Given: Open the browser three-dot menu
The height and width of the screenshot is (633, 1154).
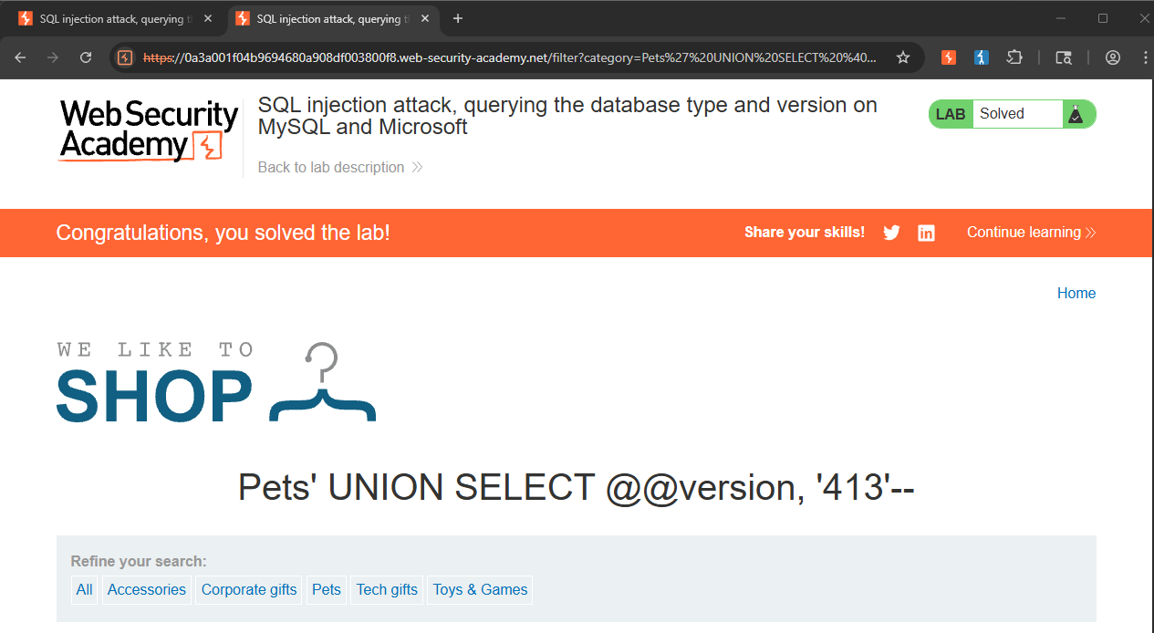Looking at the screenshot, I should (x=1146, y=57).
